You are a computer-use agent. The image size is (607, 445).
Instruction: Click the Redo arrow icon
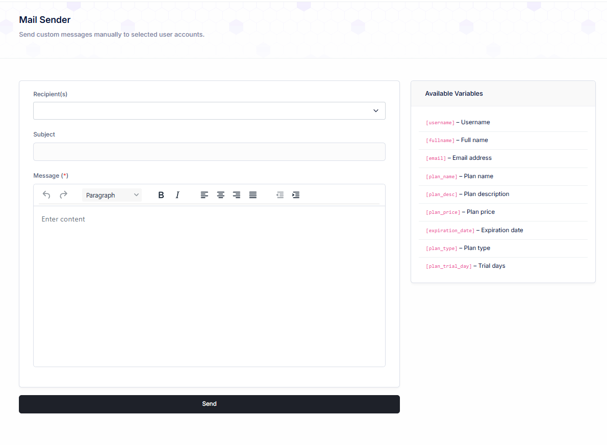[64, 195]
